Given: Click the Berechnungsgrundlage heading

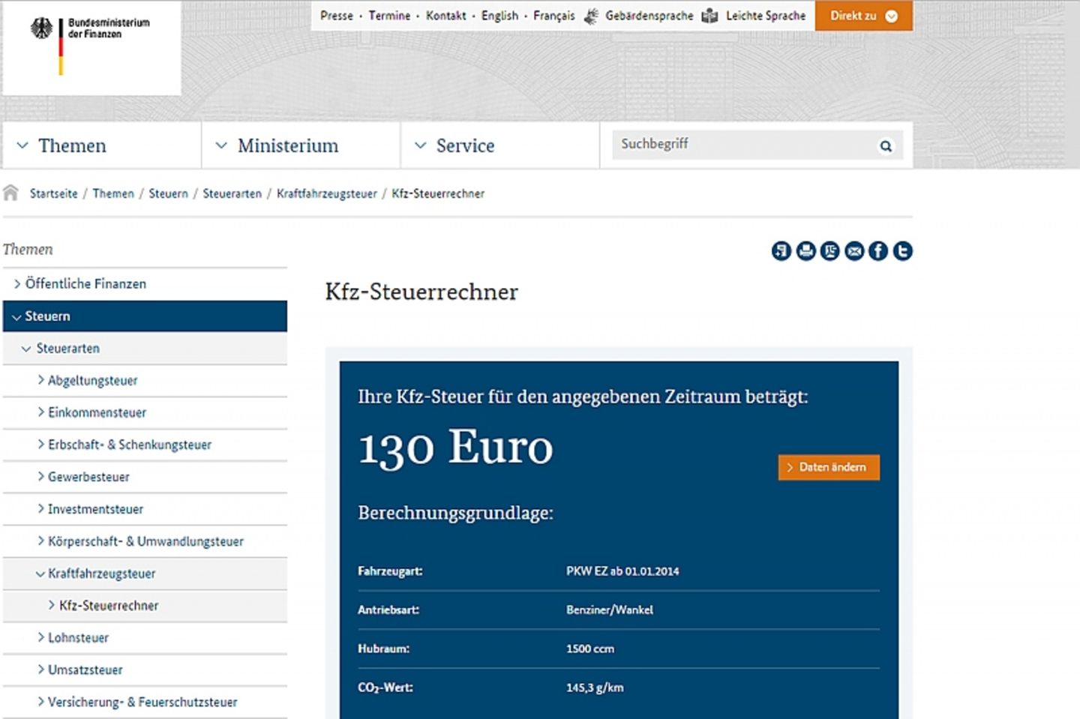Looking at the screenshot, I should coord(455,514).
